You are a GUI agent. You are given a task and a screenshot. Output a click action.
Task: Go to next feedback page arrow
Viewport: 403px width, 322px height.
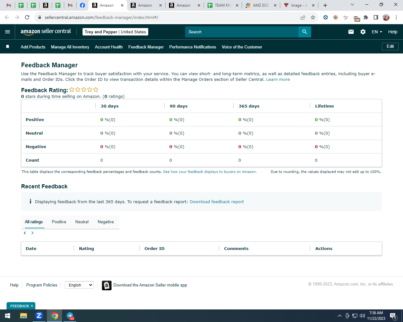[x=32, y=233]
